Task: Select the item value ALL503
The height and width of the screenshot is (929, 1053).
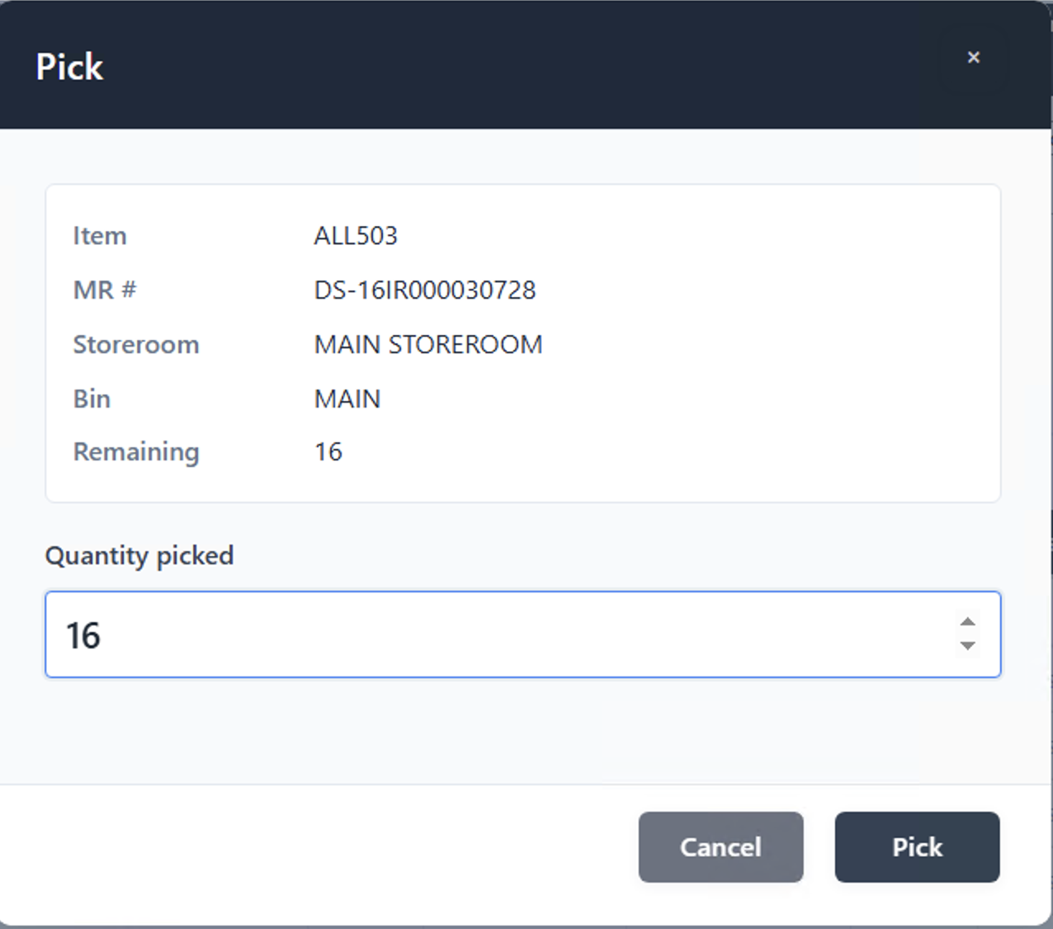Action: 356,236
